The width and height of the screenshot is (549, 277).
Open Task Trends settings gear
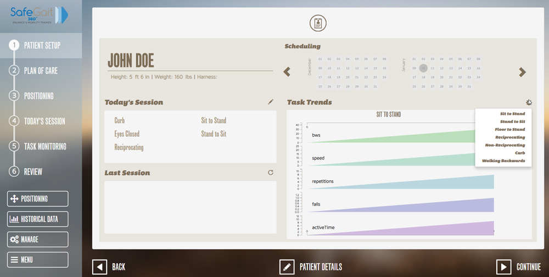coord(528,102)
